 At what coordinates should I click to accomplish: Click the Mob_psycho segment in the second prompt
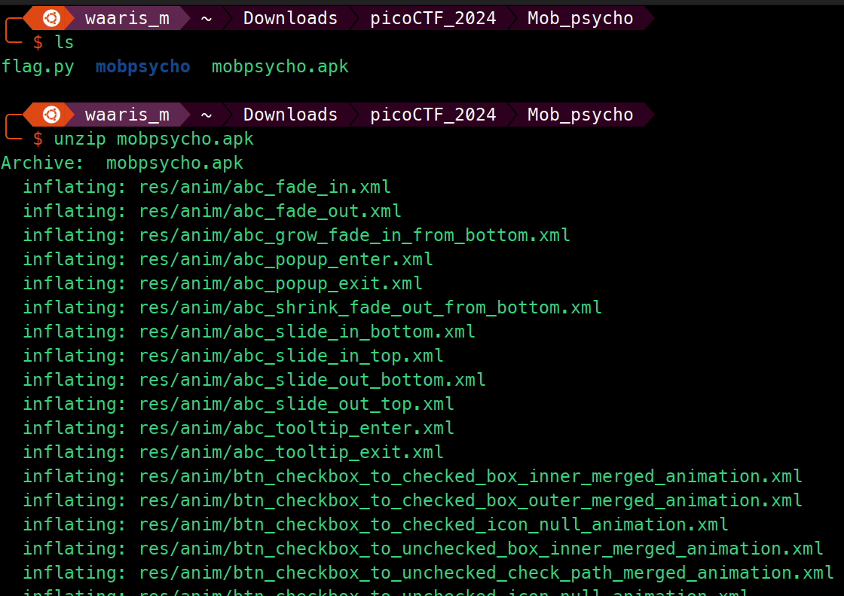580,115
